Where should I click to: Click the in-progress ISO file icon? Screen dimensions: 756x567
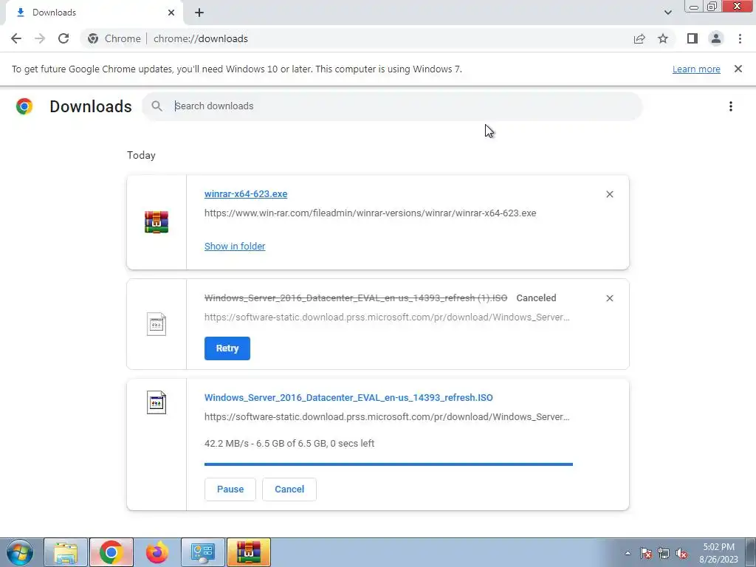[157, 402]
